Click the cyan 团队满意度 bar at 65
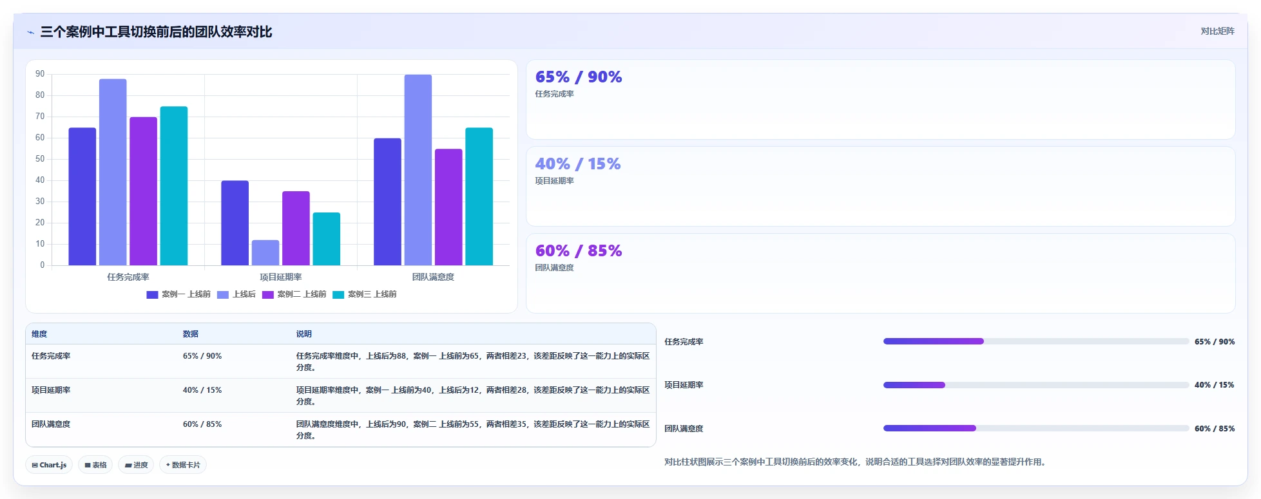1261x499 pixels. tap(479, 196)
